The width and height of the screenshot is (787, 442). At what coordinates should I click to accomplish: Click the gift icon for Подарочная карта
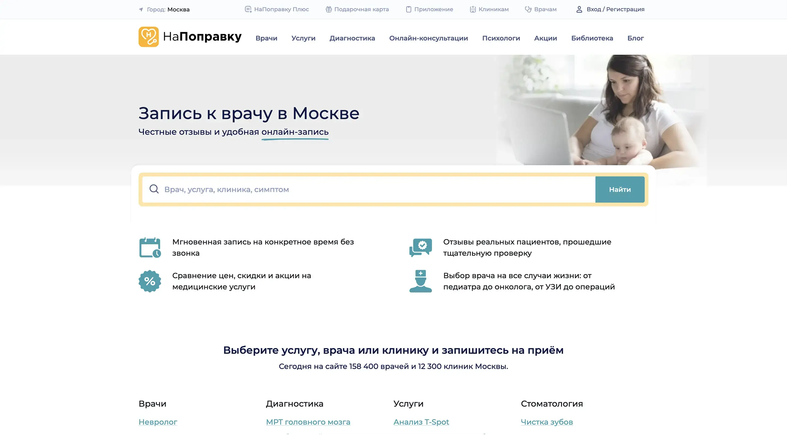[x=328, y=10]
